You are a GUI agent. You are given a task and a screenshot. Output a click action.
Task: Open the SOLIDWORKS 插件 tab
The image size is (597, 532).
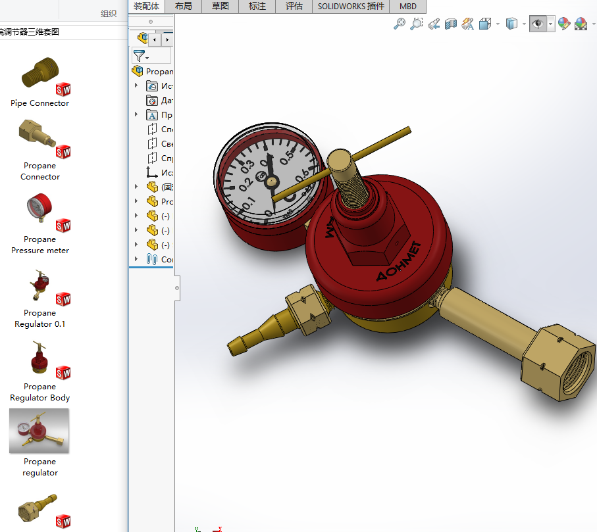coord(351,7)
